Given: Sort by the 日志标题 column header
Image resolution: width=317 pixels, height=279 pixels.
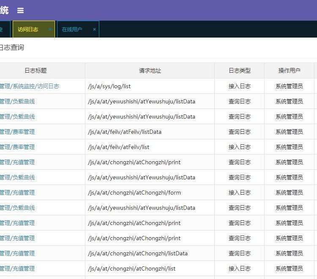Looking at the screenshot, I should click(36, 71).
